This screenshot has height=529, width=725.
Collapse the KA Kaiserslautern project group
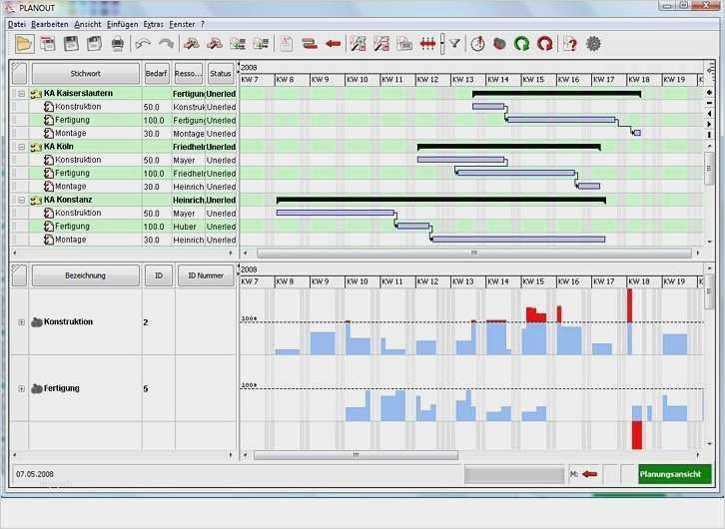click(21, 94)
